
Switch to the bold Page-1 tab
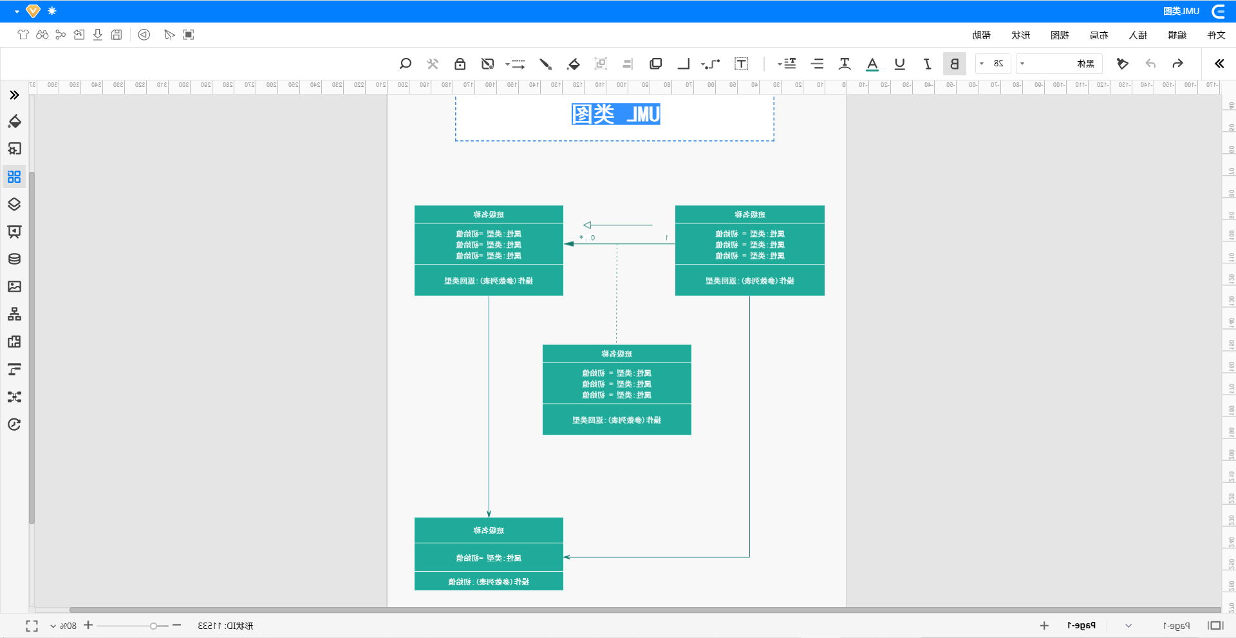click(1081, 626)
